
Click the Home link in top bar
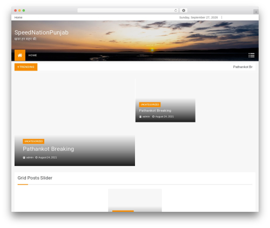18,17
